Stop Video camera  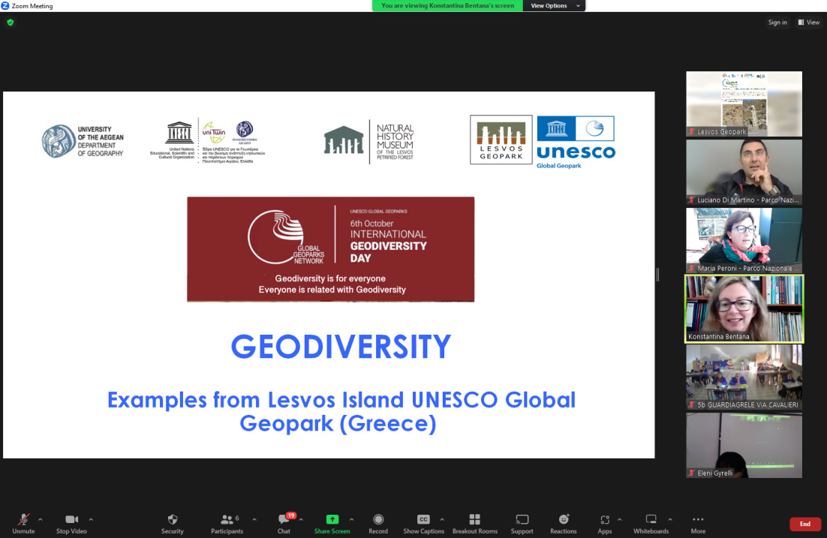coord(71,523)
